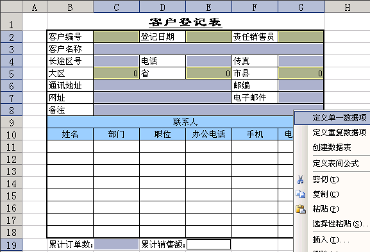Select column C header
This screenshot has width=370, height=252.
click(116, 7)
